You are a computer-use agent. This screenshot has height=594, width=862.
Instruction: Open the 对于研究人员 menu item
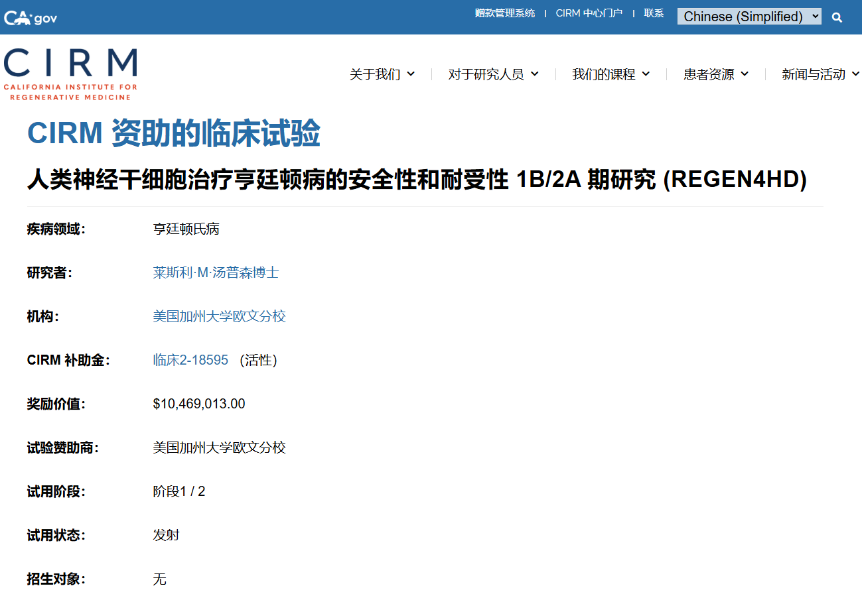click(486, 74)
